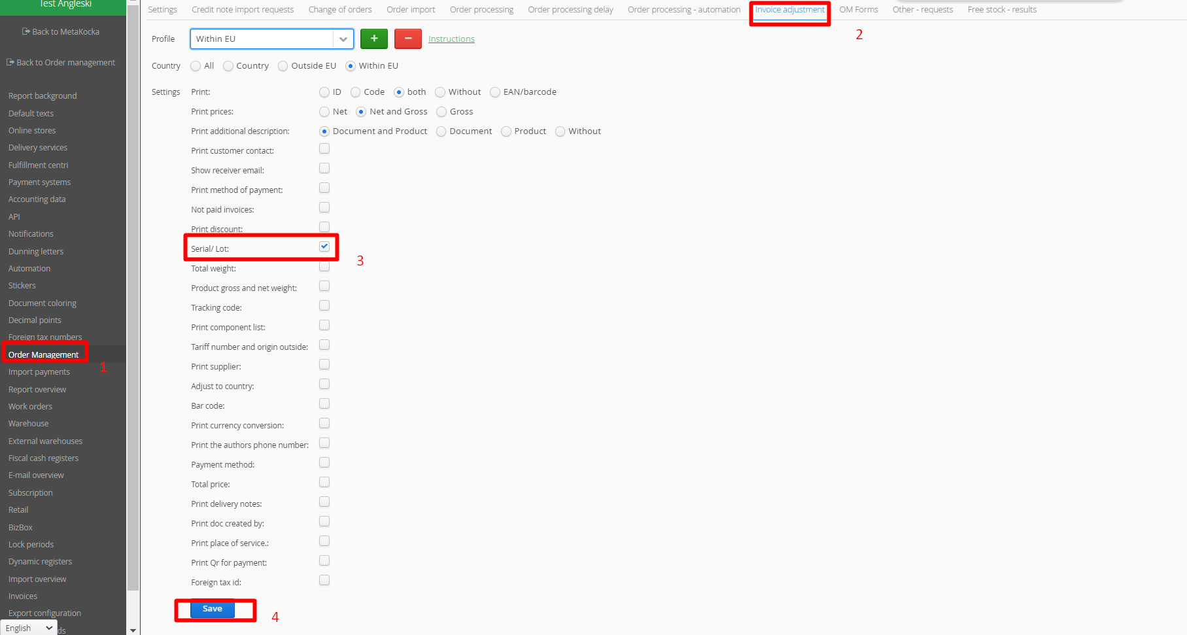Open the Credit note import requests tab
The image size is (1187, 635).
(x=243, y=10)
